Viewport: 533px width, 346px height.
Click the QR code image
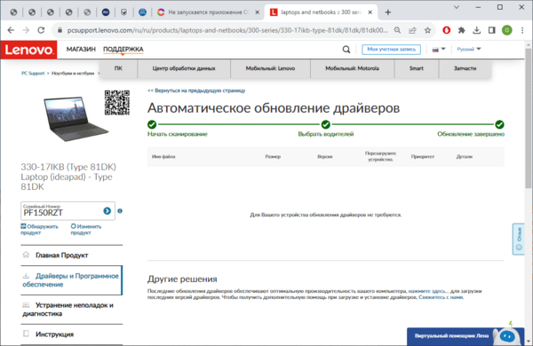tap(117, 103)
